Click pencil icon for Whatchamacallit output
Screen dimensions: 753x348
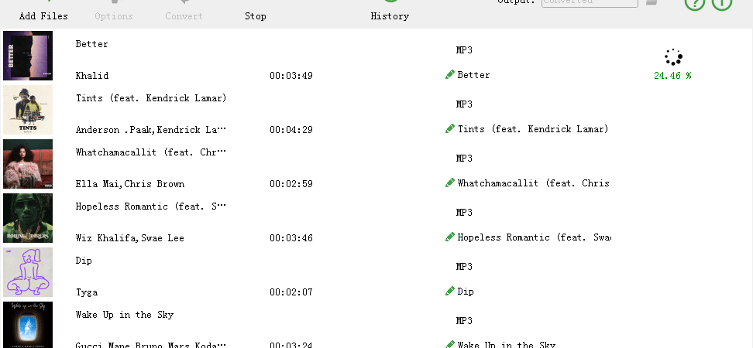[x=450, y=183]
